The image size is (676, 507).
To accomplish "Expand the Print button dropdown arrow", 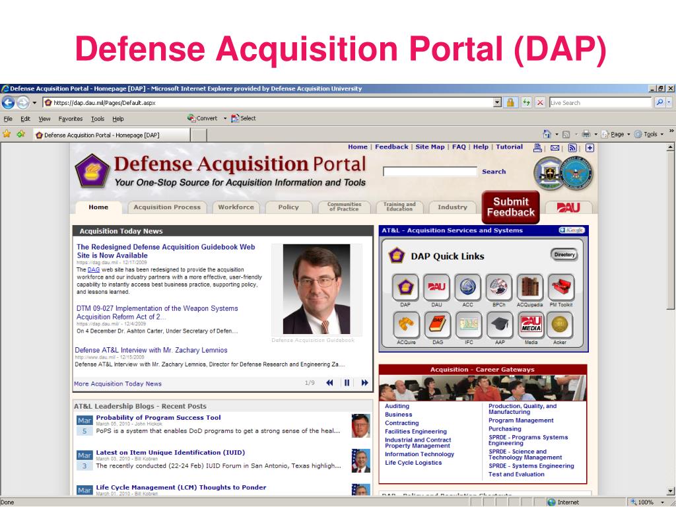I will (x=596, y=135).
